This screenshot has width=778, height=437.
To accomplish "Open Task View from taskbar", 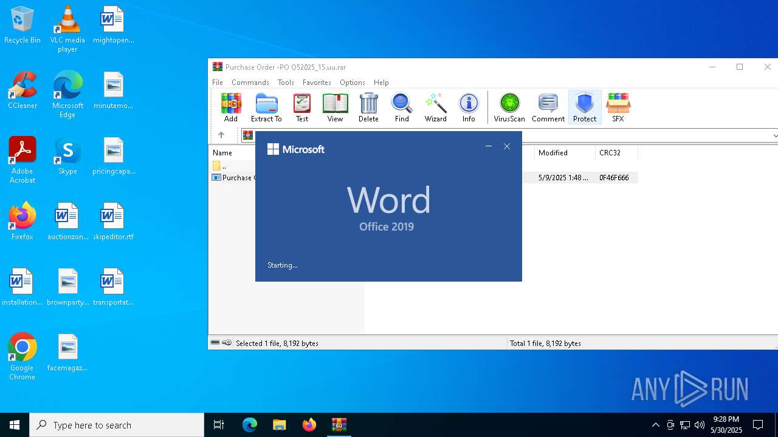I will [219, 425].
